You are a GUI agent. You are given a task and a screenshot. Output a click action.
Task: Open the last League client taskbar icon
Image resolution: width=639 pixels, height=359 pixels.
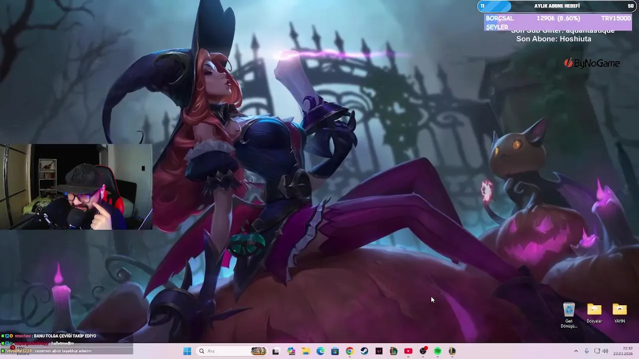[452, 351]
